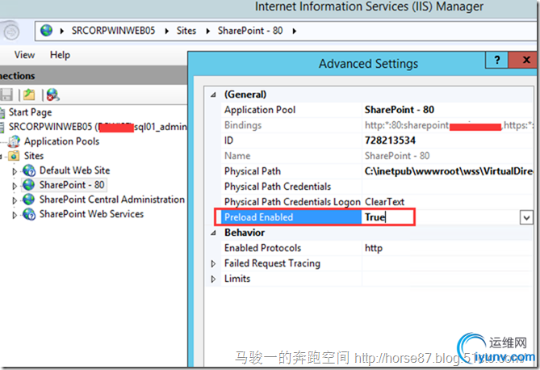Select the Name property row
This screenshot has width=540, height=370.
click(377, 156)
